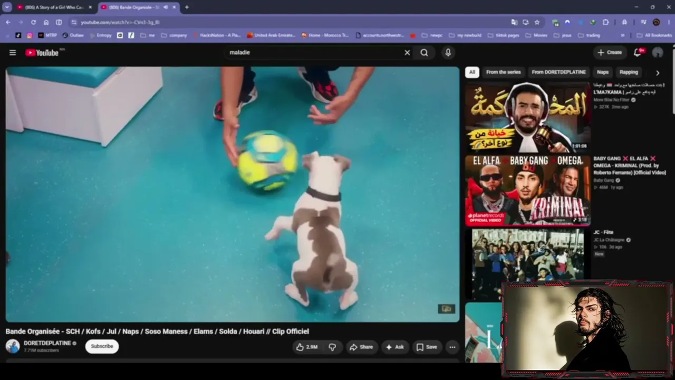Save the video to a playlist
Image resolution: width=675 pixels, height=380 pixels.
pyautogui.click(x=427, y=347)
